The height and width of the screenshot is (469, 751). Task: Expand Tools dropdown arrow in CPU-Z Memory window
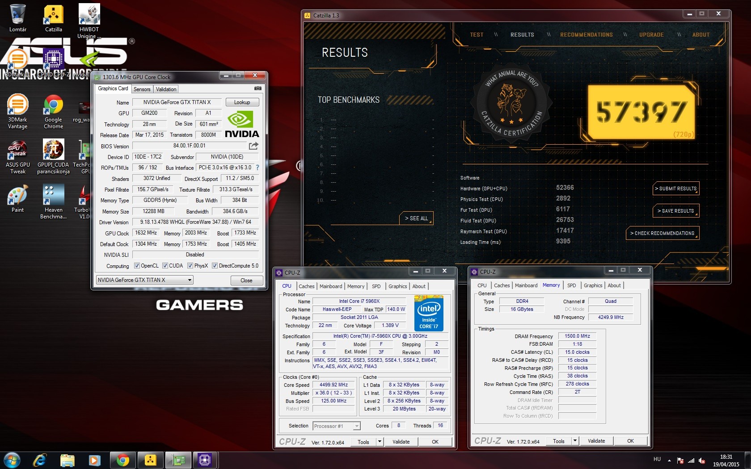tap(575, 441)
